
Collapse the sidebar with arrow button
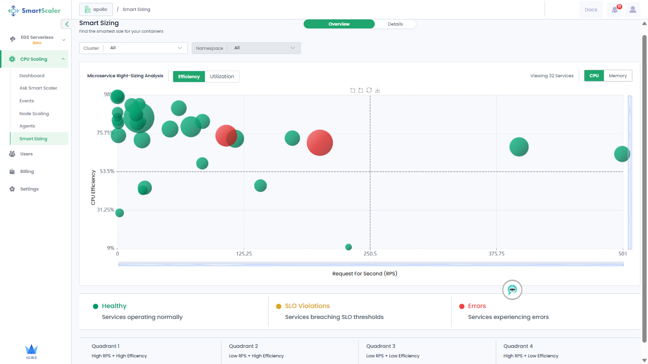click(67, 24)
